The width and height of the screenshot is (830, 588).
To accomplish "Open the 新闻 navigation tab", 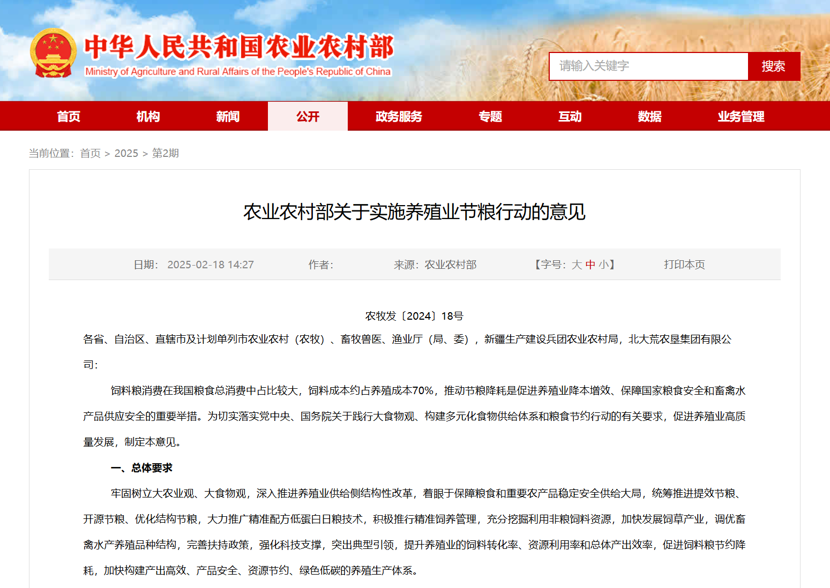I will tap(228, 116).
